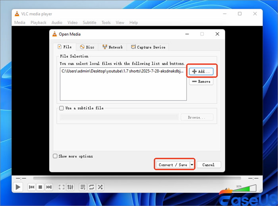Click the subtitle file Browse... button

[x=197, y=117]
